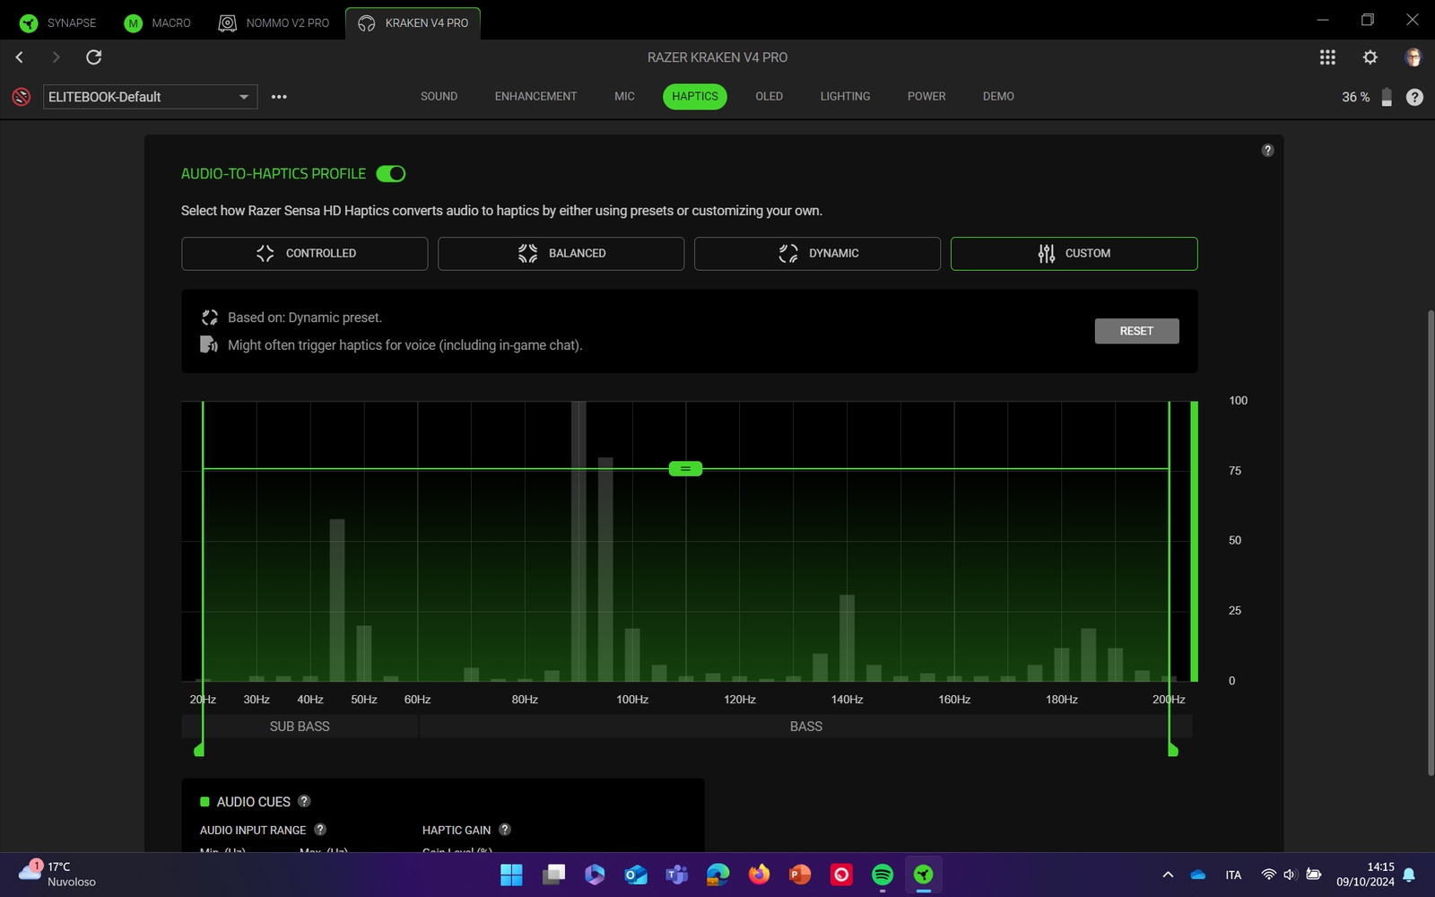Click the help question mark beside battery
The height and width of the screenshot is (897, 1435).
coord(1414,97)
